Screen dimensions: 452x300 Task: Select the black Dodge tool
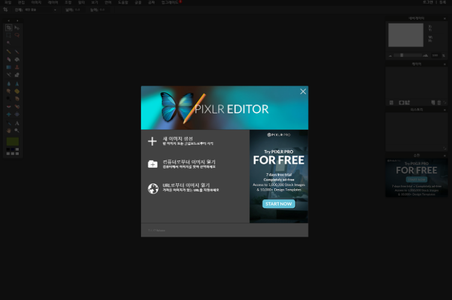click(8, 99)
